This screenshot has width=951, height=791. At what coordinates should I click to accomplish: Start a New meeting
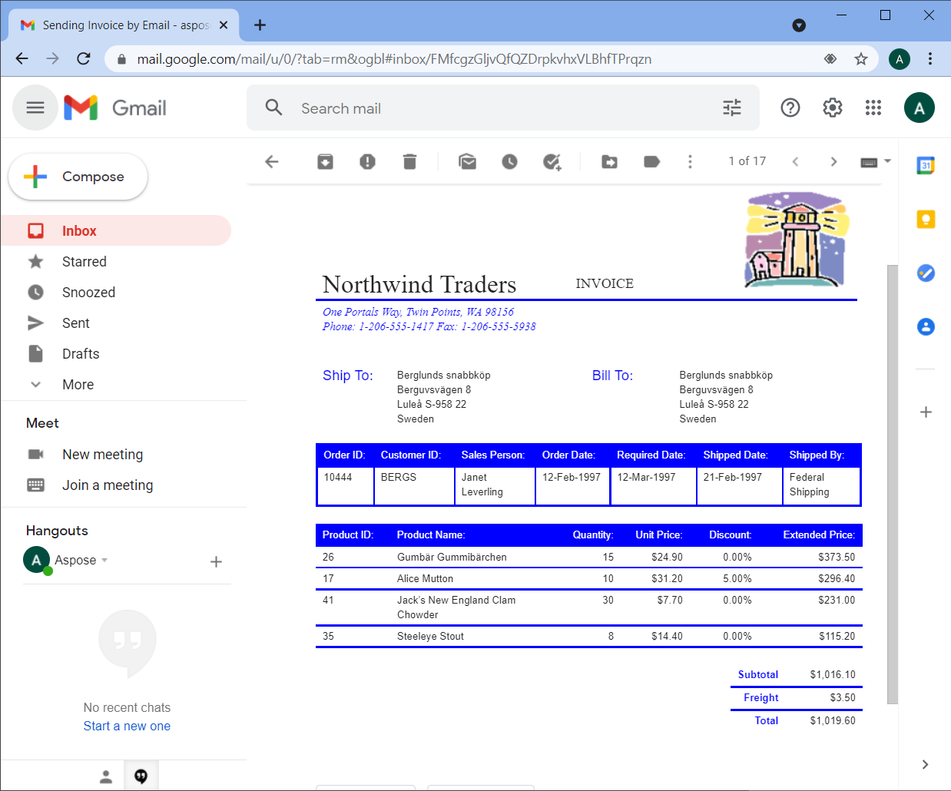pos(102,455)
